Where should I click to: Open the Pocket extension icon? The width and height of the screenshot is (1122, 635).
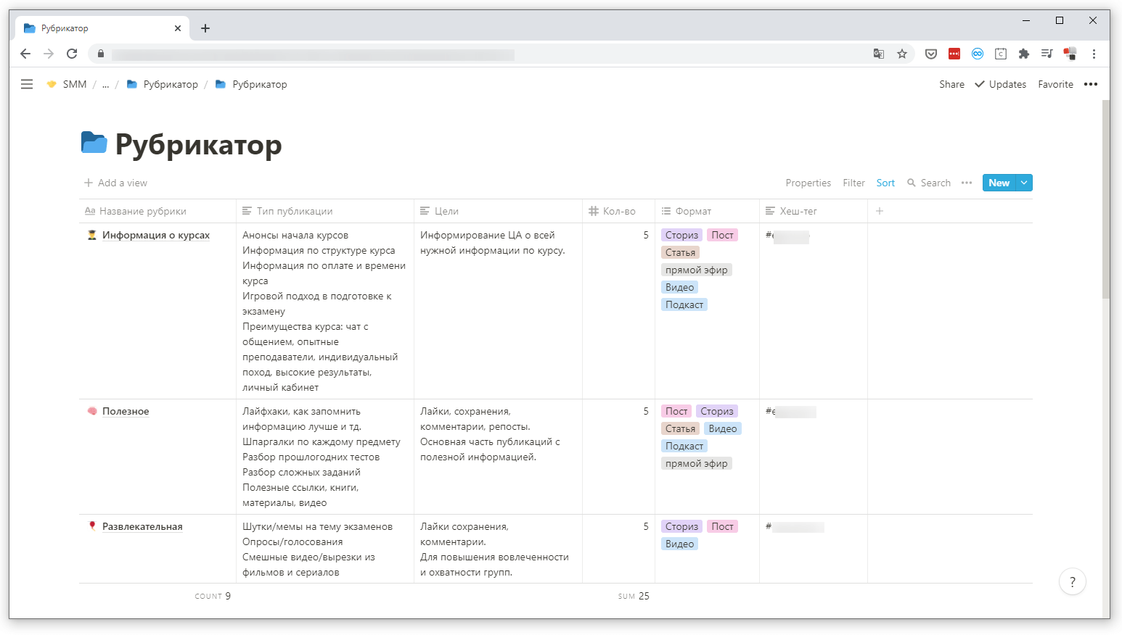coord(931,54)
